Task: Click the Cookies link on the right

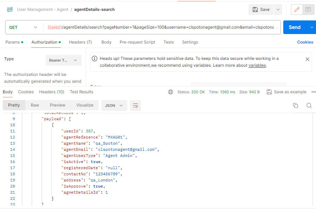Action: (x=305, y=42)
